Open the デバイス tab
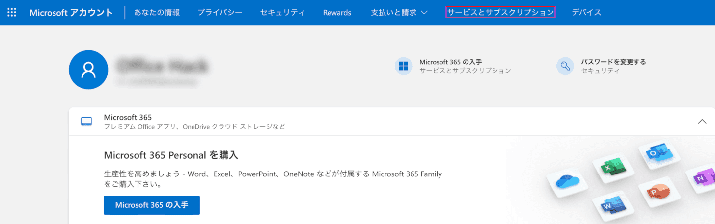The height and width of the screenshot is (224, 715). 586,13
